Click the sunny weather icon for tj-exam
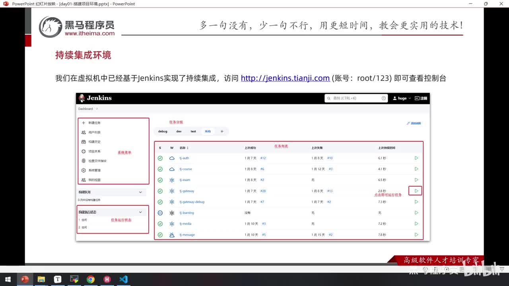Screen dimensions: 509x286 coord(172,180)
